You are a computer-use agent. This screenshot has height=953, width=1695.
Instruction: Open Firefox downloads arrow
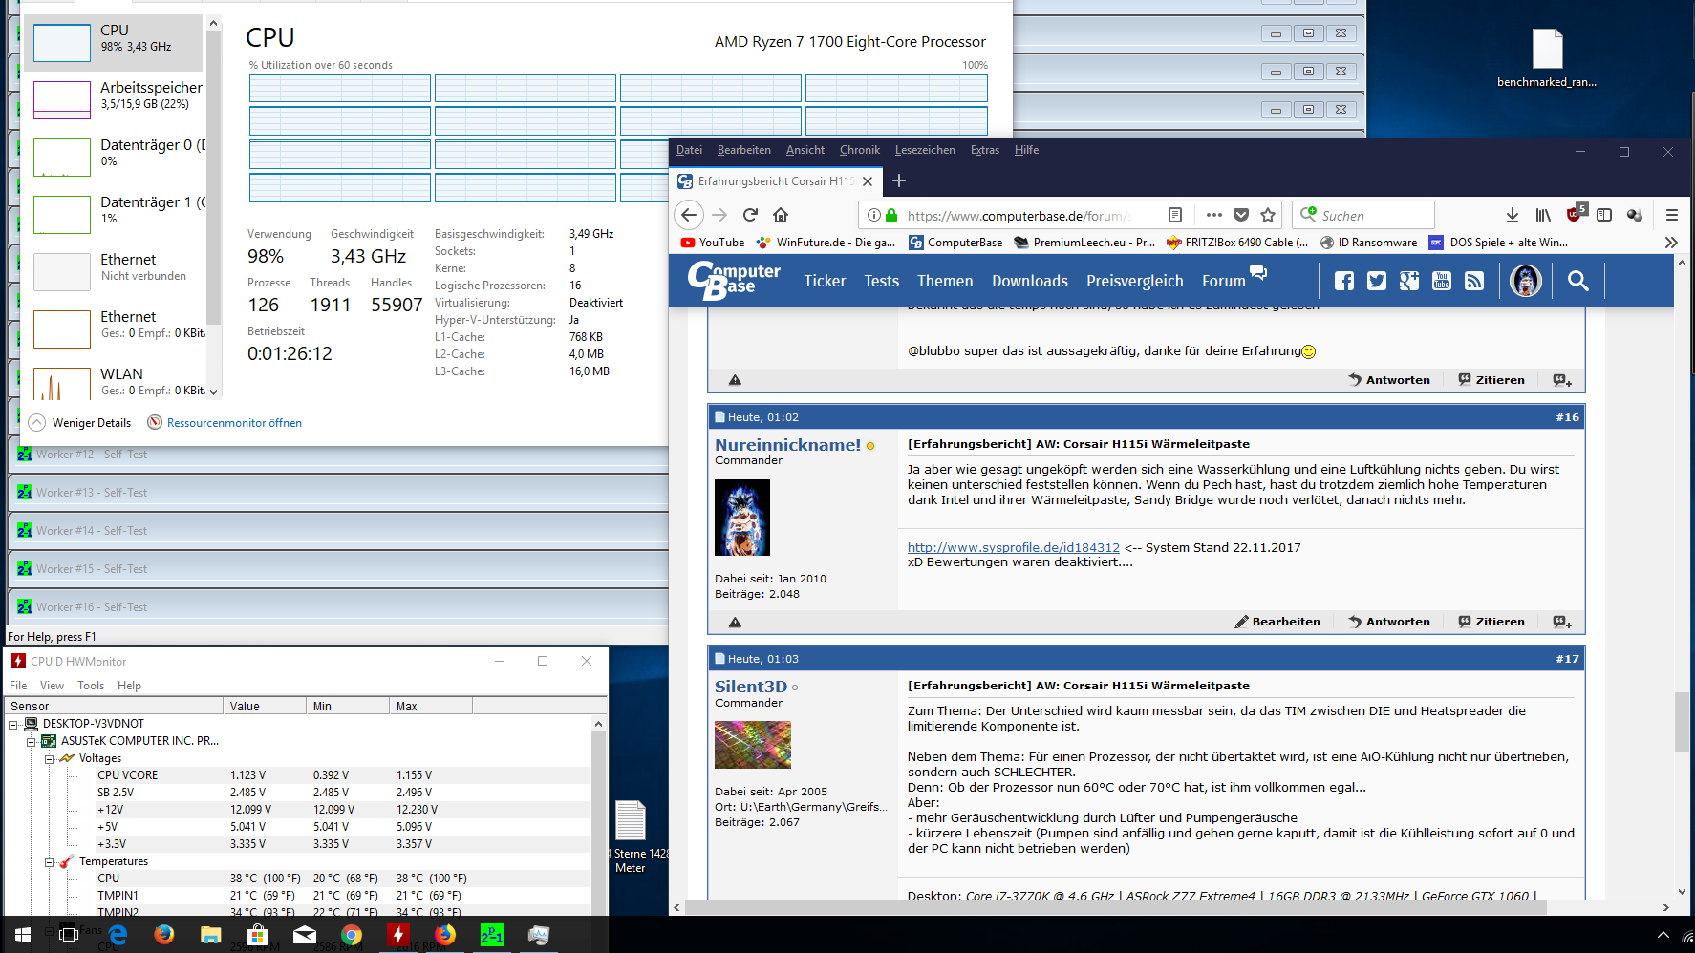1513,215
